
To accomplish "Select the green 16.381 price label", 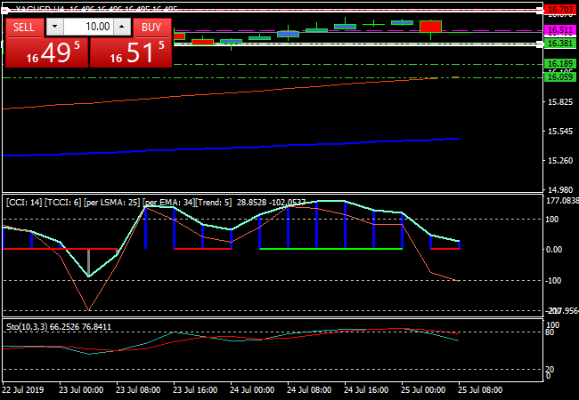I will point(559,43).
